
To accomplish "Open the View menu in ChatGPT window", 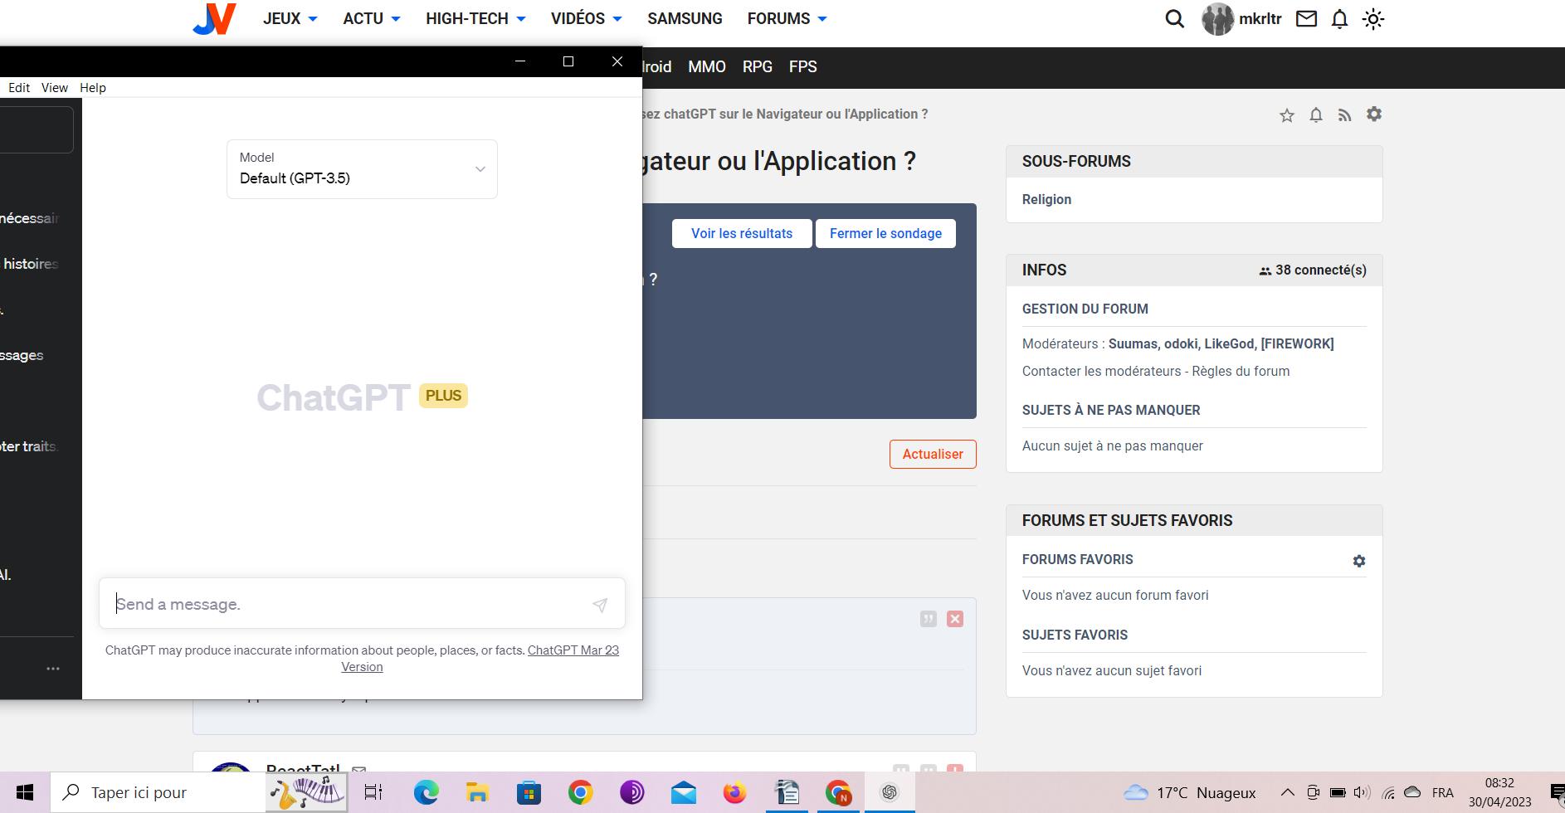I will (55, 88).
